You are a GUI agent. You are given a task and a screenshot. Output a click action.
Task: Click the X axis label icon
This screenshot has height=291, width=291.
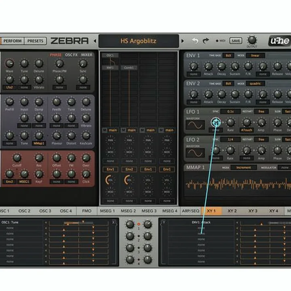click(114, 222)
